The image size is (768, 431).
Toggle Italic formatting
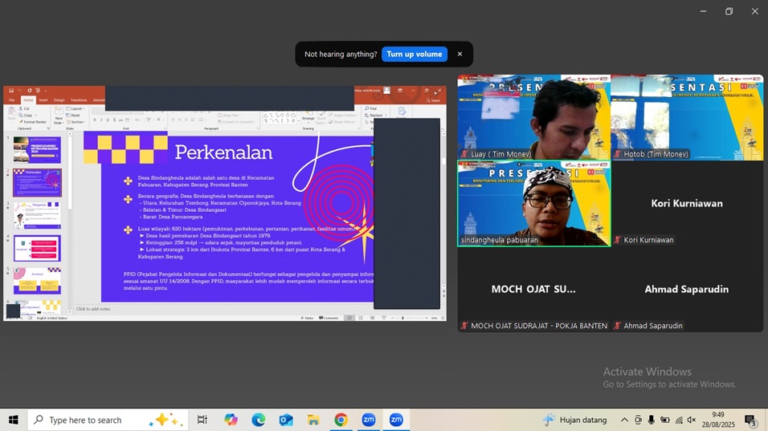(x=101, y=120)
